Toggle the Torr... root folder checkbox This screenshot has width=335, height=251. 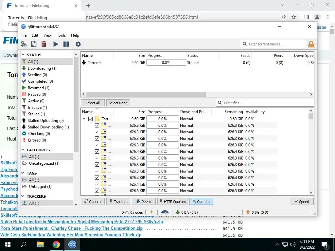click(x=90, y=119)
